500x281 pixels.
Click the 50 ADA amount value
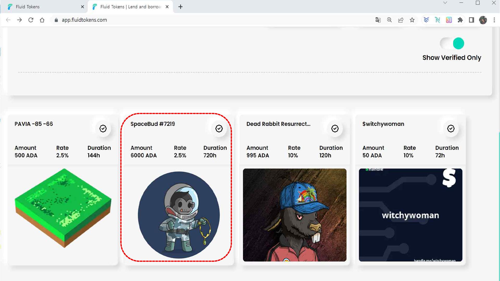[372, 155]
